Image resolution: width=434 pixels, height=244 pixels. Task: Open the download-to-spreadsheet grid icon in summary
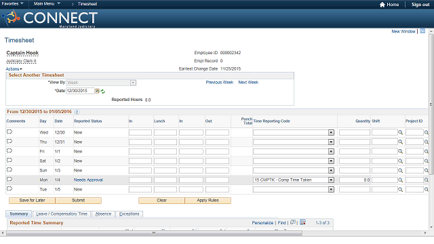[x=302, y=222]
